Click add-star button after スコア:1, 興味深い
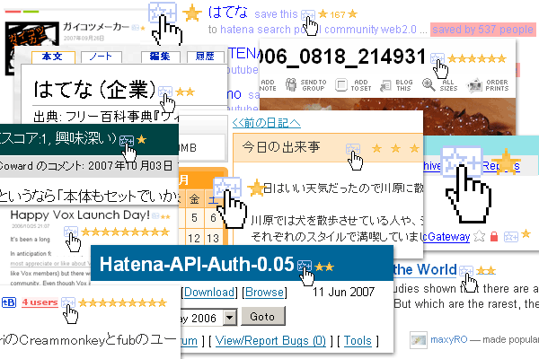 pos(127,140)
